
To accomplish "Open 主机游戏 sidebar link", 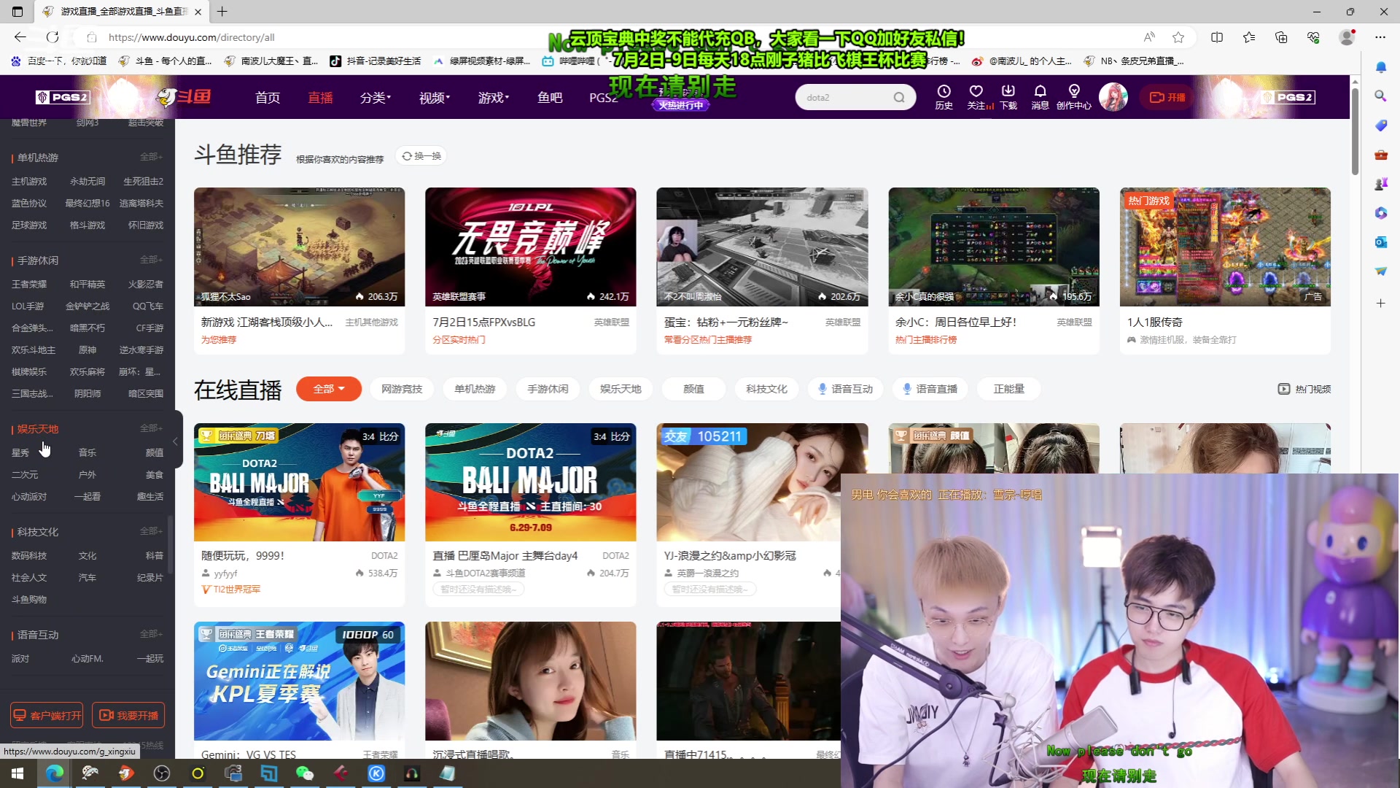I will (29, 182).
